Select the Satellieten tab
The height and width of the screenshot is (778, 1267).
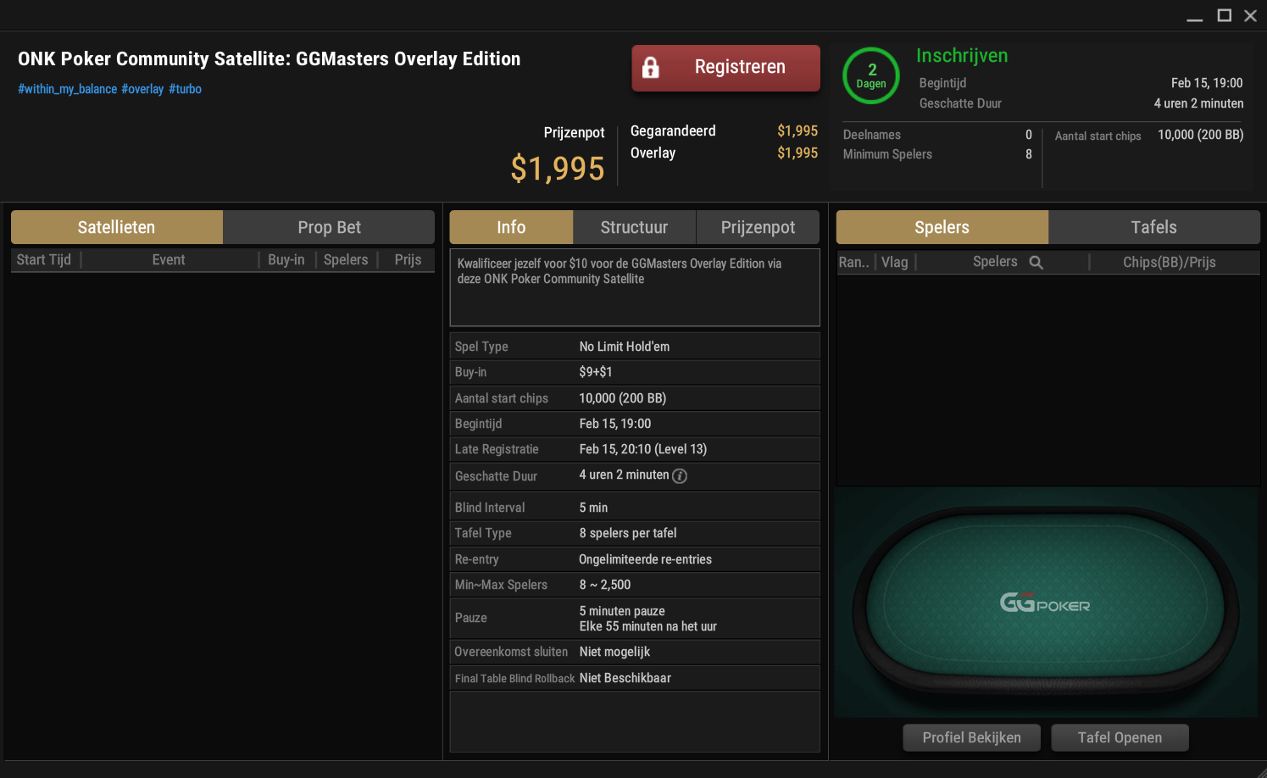[x=116, y=227]
